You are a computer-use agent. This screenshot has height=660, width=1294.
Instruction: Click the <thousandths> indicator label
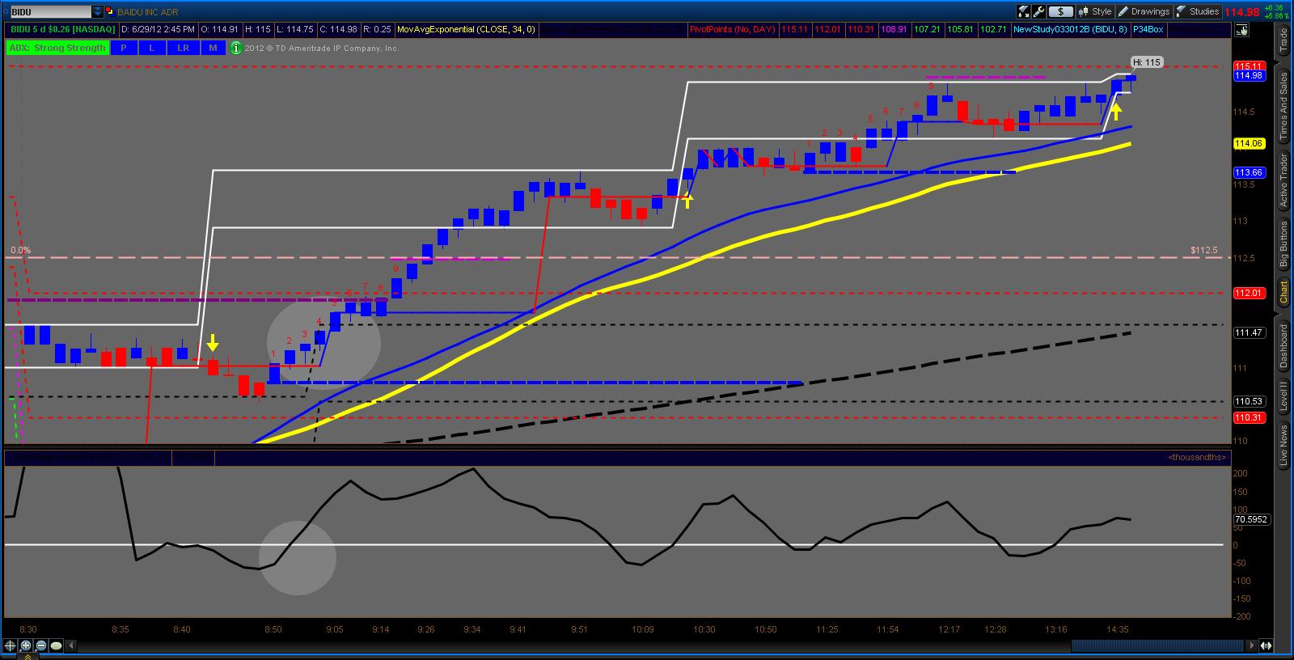click(x=1197, y=458)
